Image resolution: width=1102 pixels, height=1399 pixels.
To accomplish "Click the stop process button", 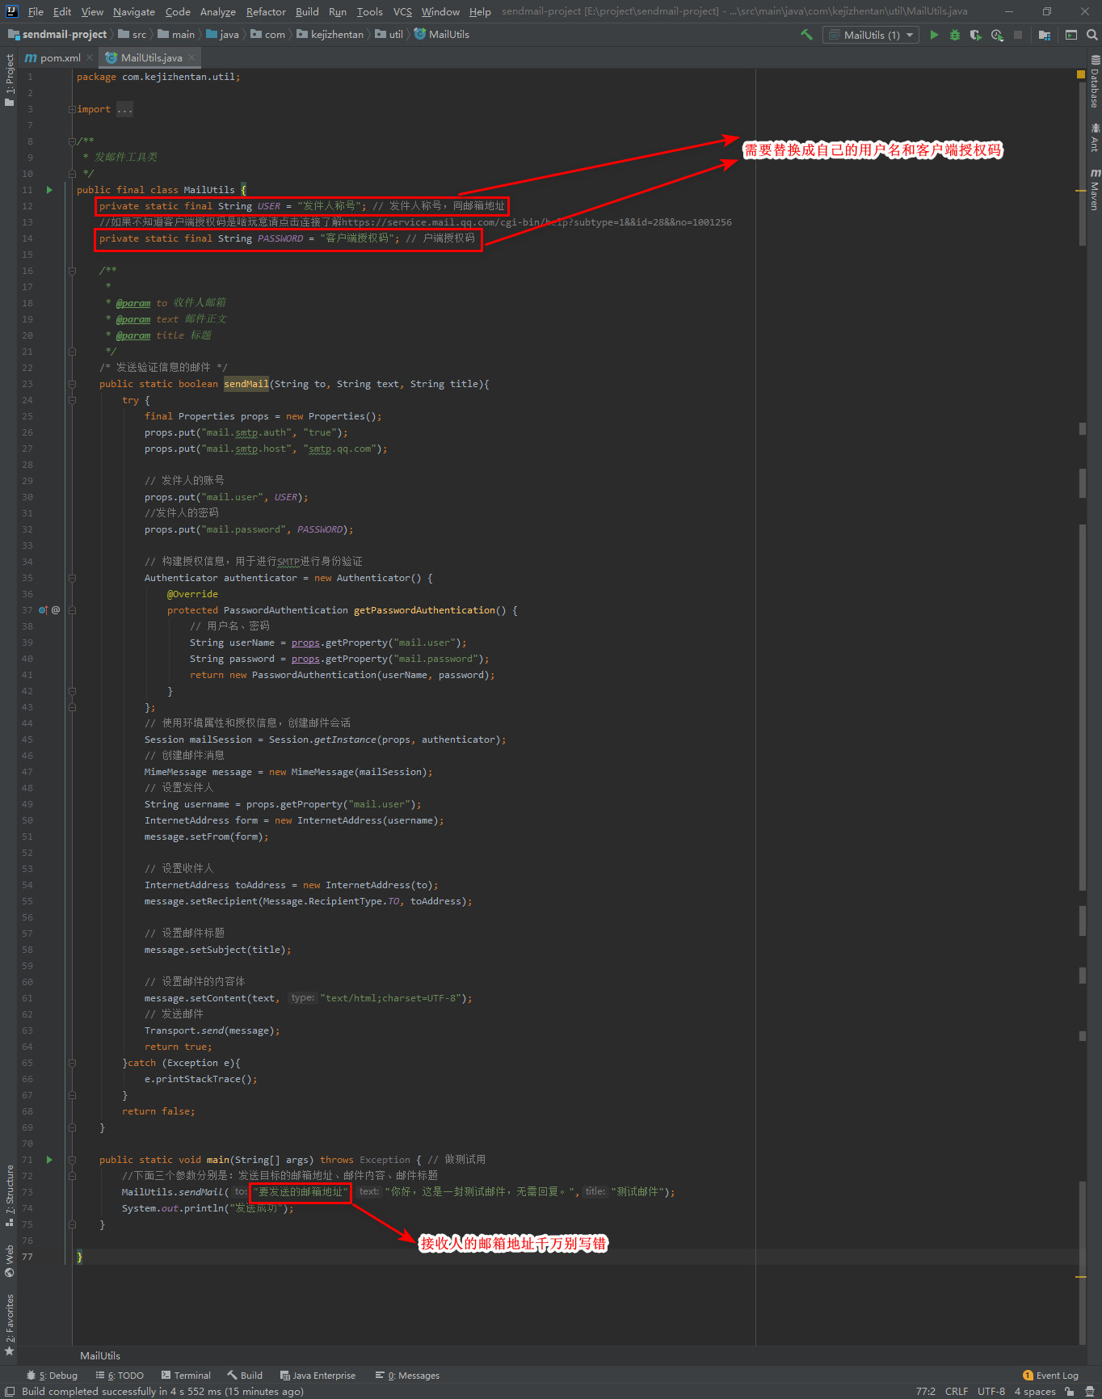I will tap(1018, 35).
